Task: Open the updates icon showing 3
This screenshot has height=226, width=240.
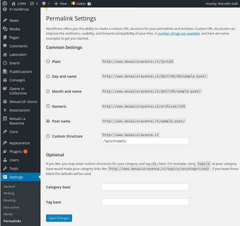Action: [x=32, y=4]
